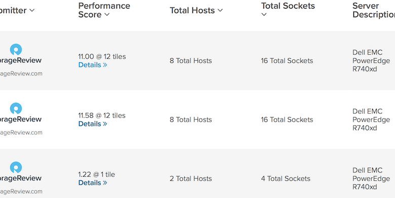Select Total Sockets header text

288,6
